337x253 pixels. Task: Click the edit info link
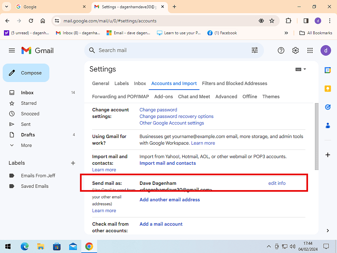(x=277, y=183)
